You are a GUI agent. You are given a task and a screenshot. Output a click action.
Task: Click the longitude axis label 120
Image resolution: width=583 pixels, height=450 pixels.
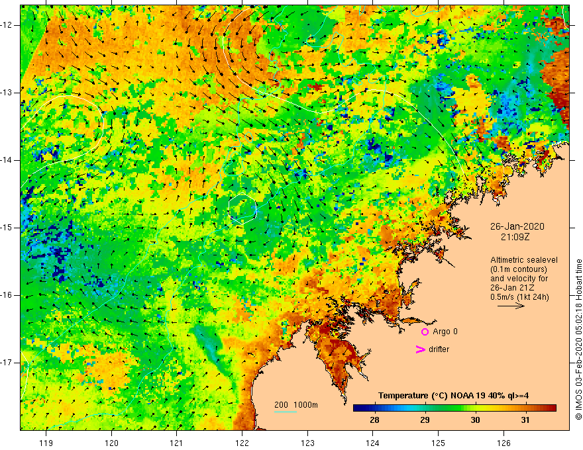[x=111, y=443]
